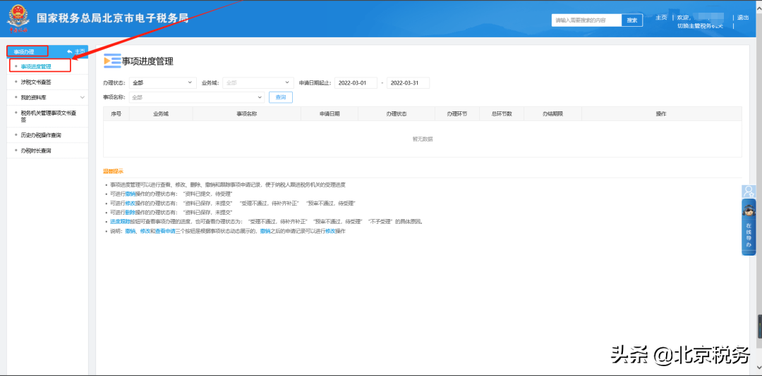
Task: Click 主页 link in top header
Action: [661, 18]
